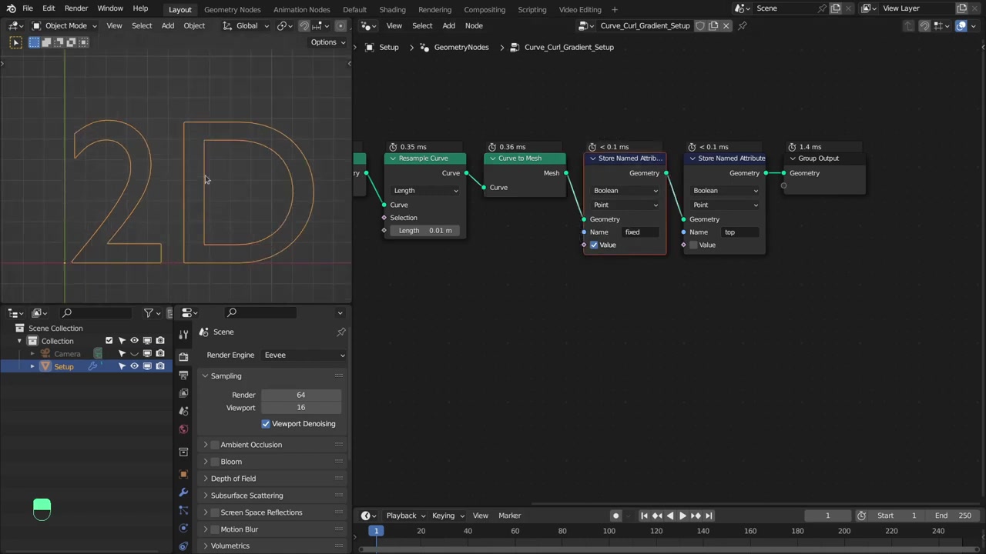The image size is (986, 554).
Task: Pin the Curve_Curl_Gradient_Setup node tree
Action: tap(743, 25)
